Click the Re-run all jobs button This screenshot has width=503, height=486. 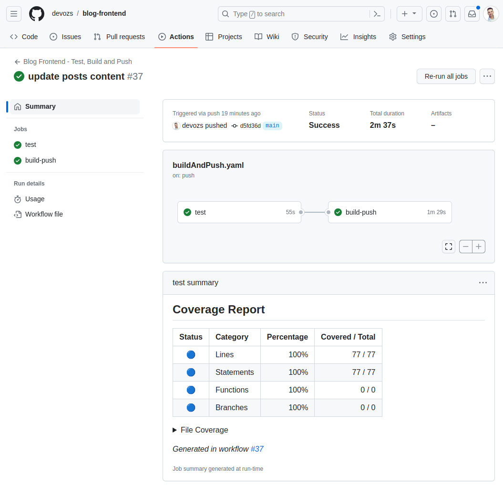point(446,76)
